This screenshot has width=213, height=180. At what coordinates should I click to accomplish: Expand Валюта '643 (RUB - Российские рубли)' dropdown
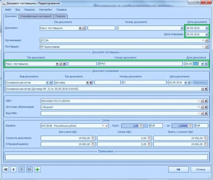(x=103, y=126)
